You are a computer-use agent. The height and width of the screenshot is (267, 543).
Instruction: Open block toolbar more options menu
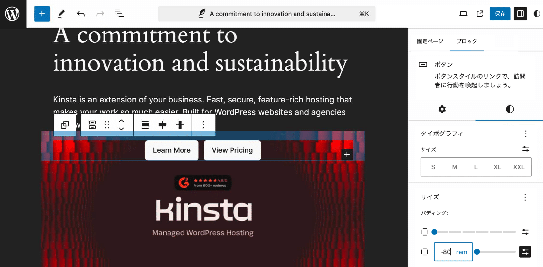click(203, 125)
